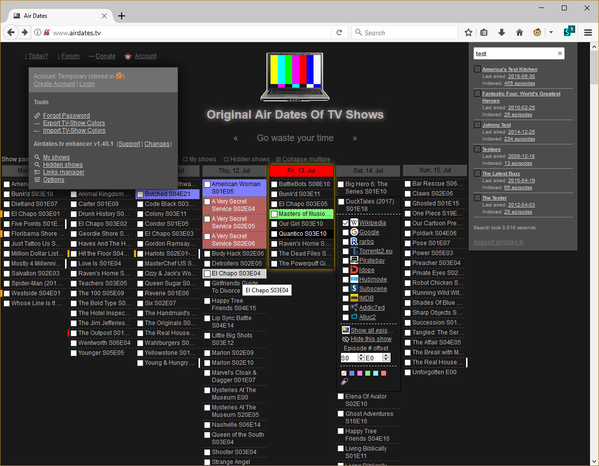Click the page vertical scrollbar thumb
Screen dimensions: 599x466
[x=594, y=67]
